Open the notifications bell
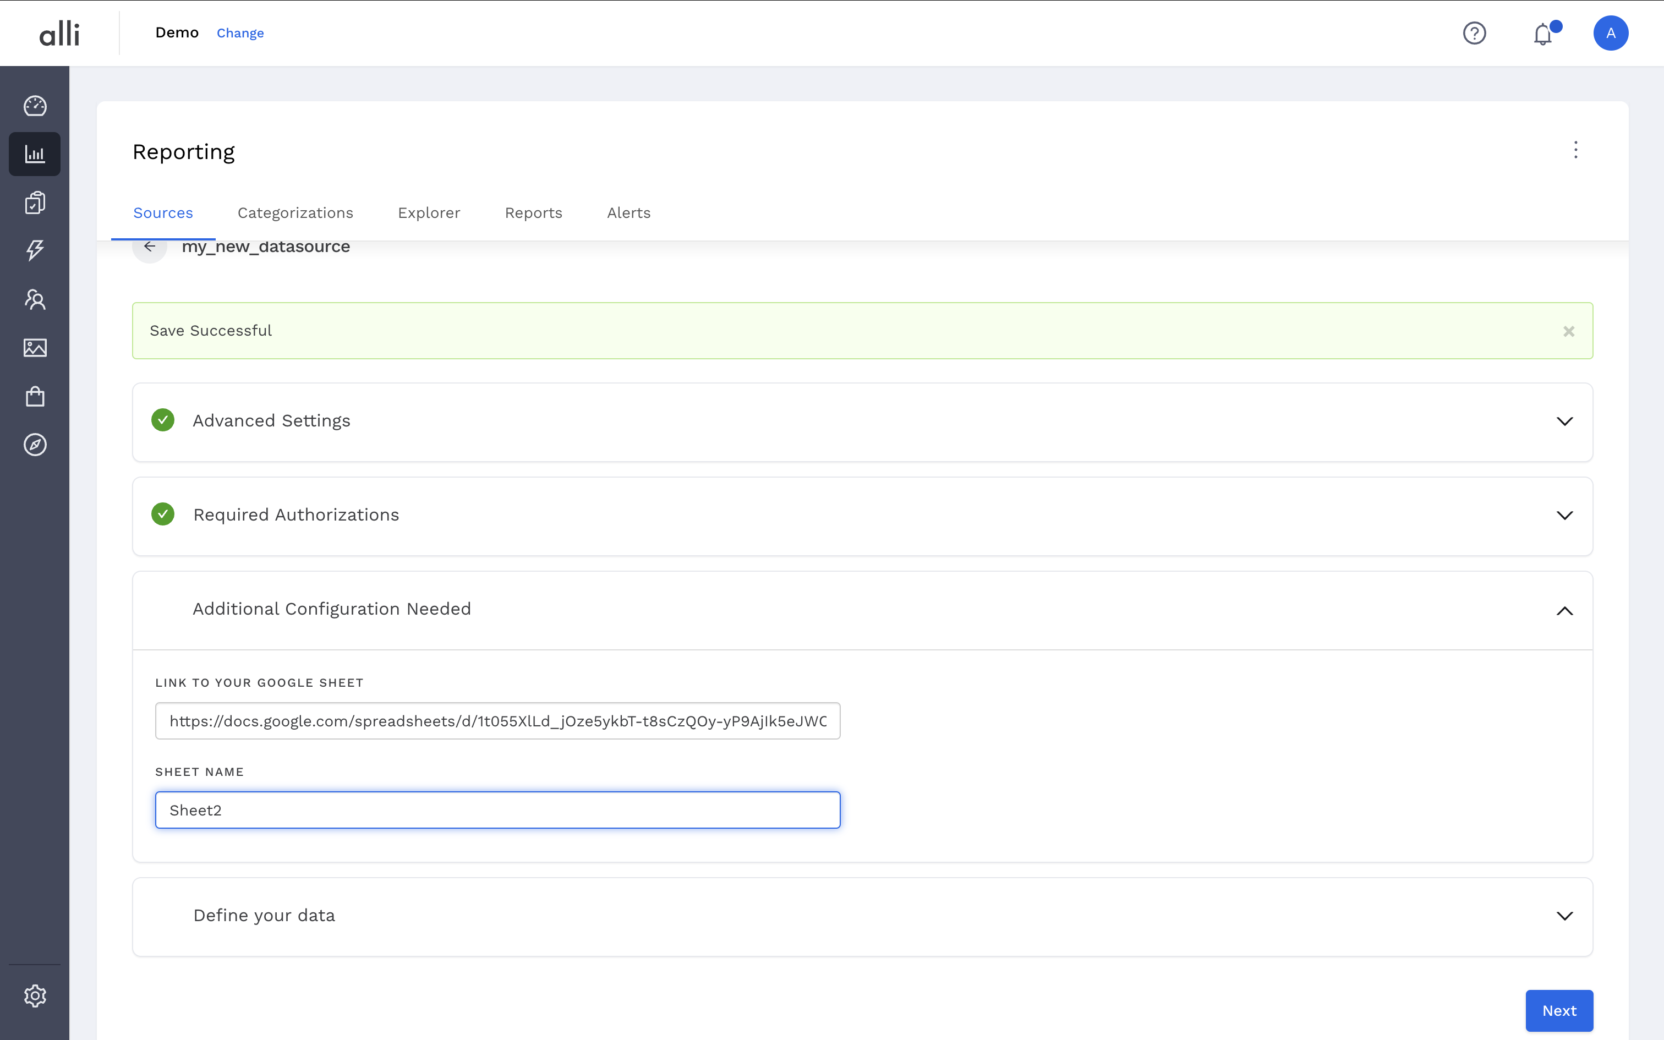 (x=1543, y=34)
